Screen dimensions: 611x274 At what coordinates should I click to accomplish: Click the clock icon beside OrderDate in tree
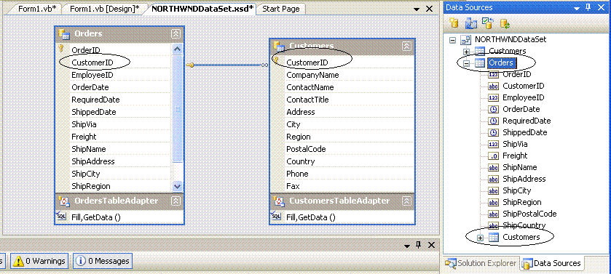[x=493, y=109]
